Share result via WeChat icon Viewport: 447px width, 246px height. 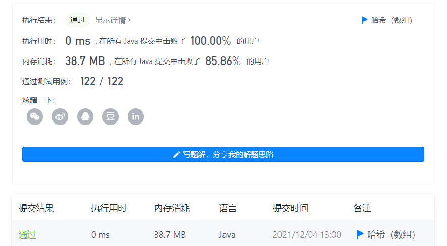pyautogui.click(x=35, y=117)
